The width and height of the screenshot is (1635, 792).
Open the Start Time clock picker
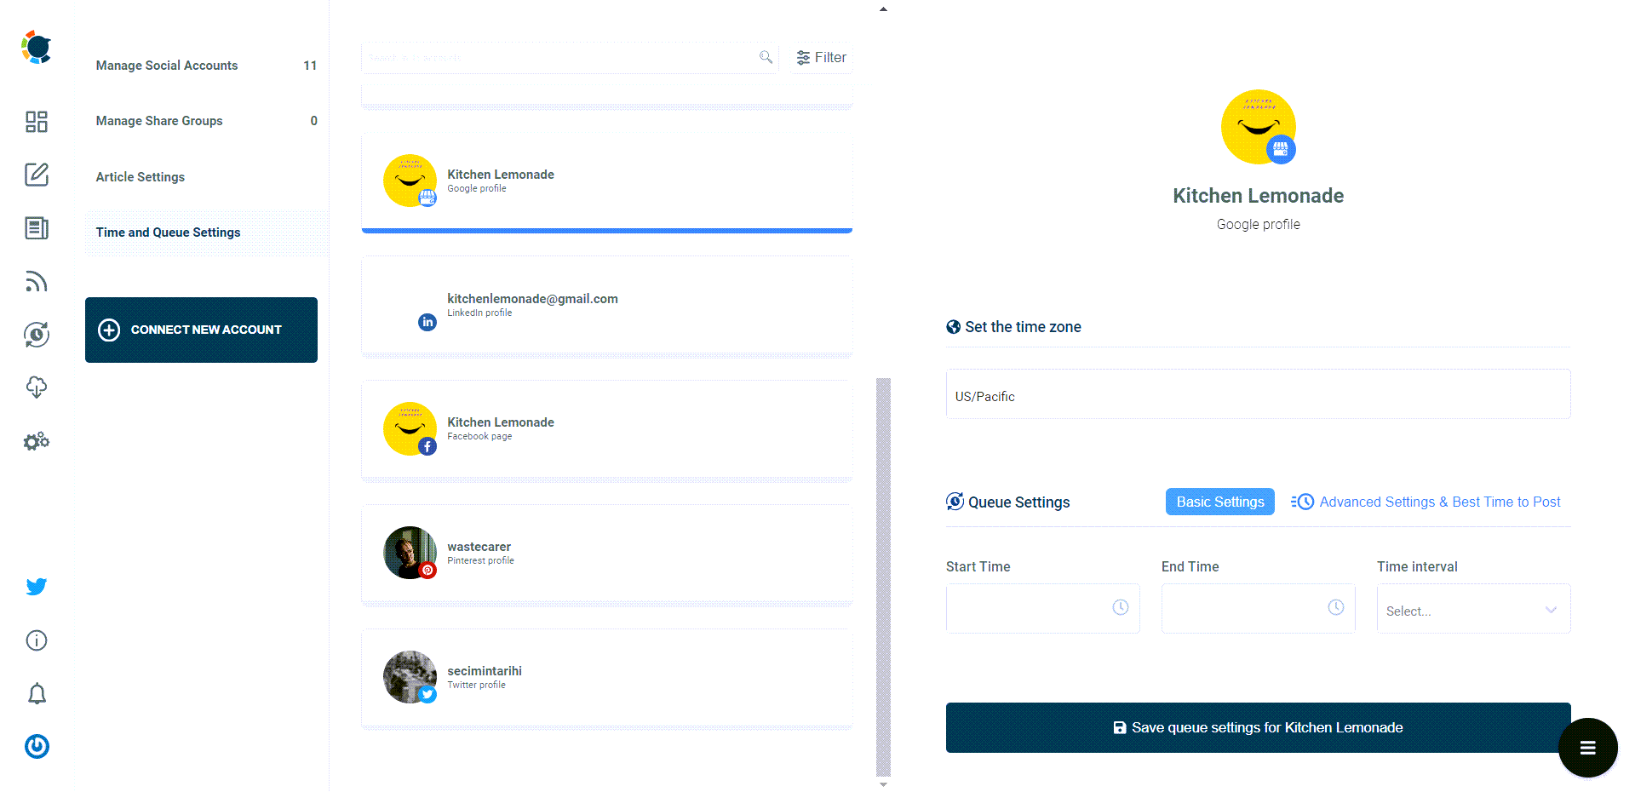click(1121, 607)
